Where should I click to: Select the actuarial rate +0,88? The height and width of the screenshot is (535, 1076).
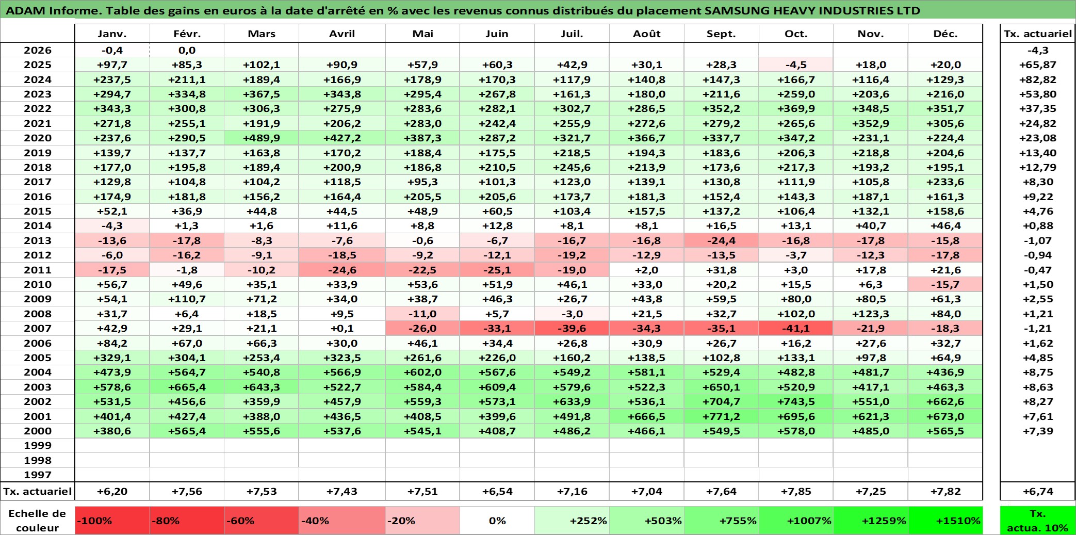point(1037,225)
